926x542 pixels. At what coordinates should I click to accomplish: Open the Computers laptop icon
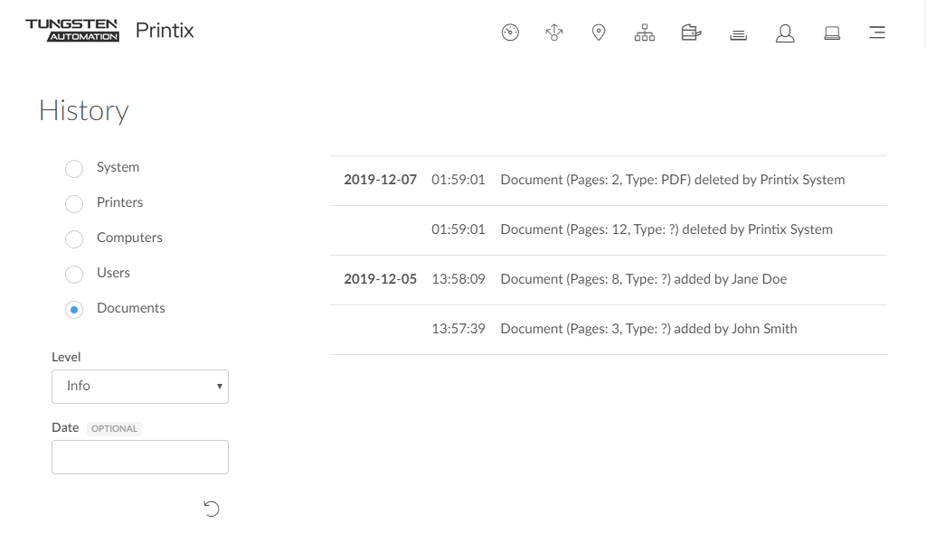[x=832, y=33]
